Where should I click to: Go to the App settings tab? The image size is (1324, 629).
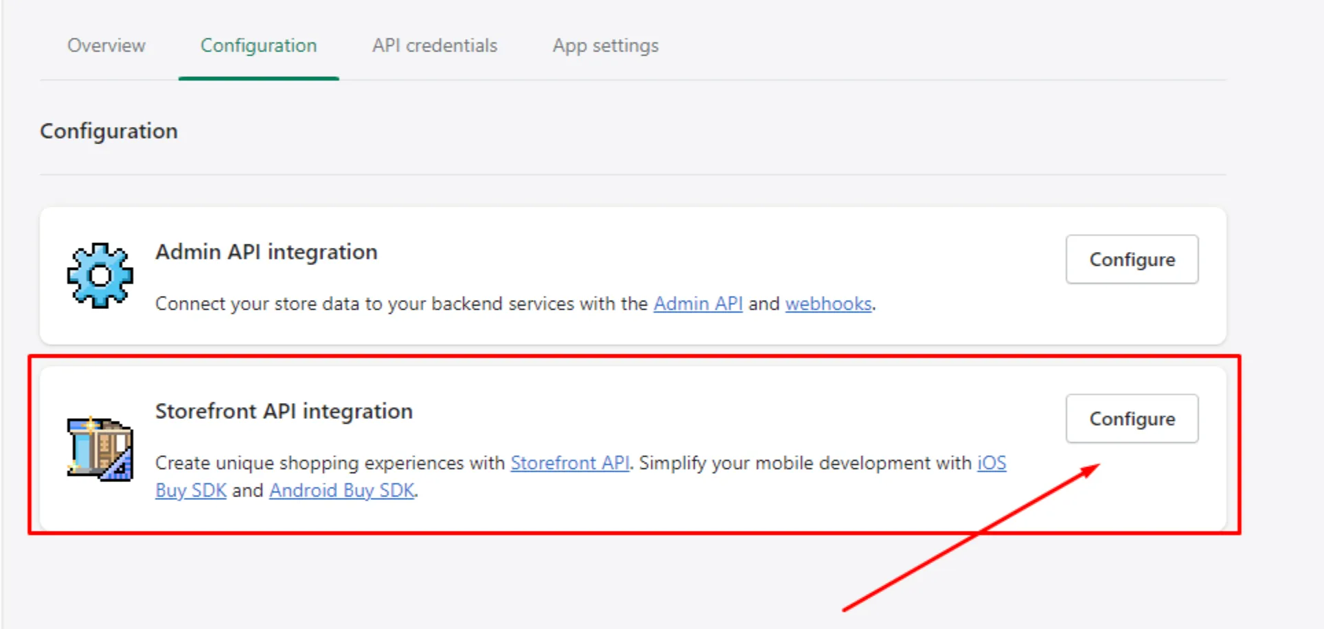[605, 46]
